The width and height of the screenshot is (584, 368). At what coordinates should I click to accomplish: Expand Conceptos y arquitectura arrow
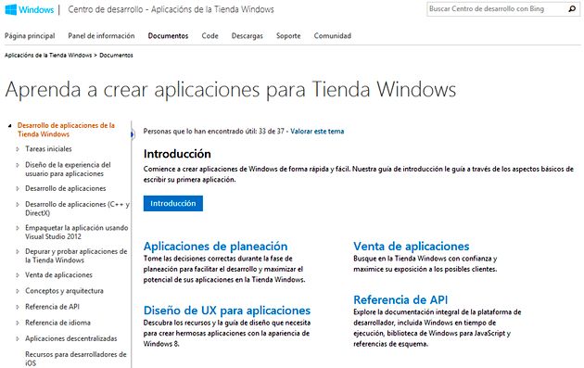coord(18,291)
